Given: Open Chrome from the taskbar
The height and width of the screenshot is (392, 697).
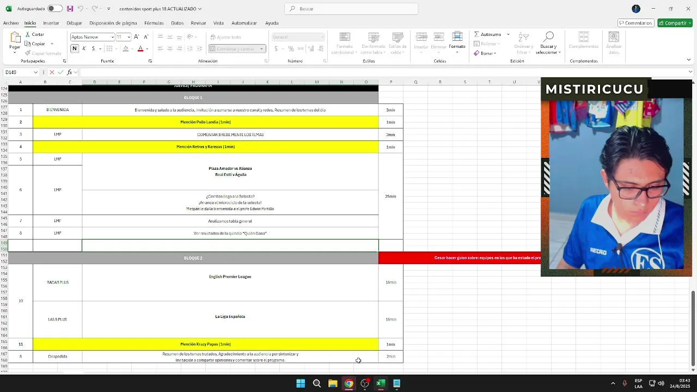Looking at the screenshot, I should [x=348, y=383].
